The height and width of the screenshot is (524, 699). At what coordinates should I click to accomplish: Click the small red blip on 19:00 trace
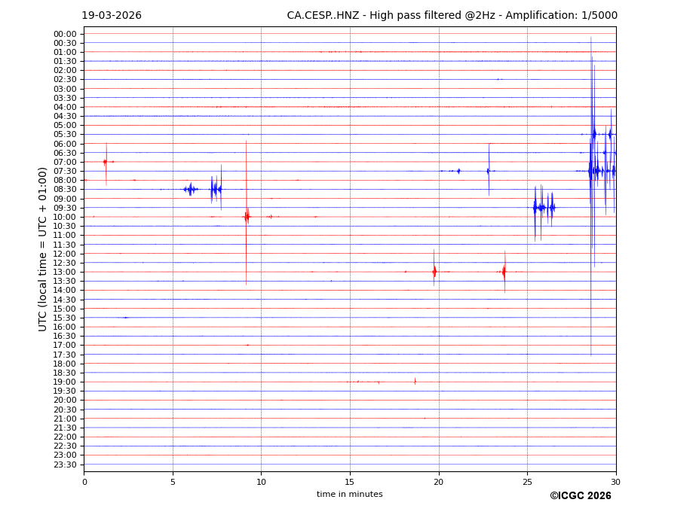(x=415, y=382)
